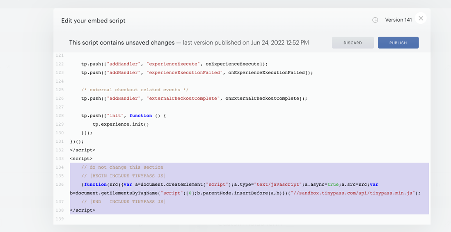Screen dimensions: 451x232
Task: Close the embed script dialog
Action: pyautogui.click(x=421, y=18)
